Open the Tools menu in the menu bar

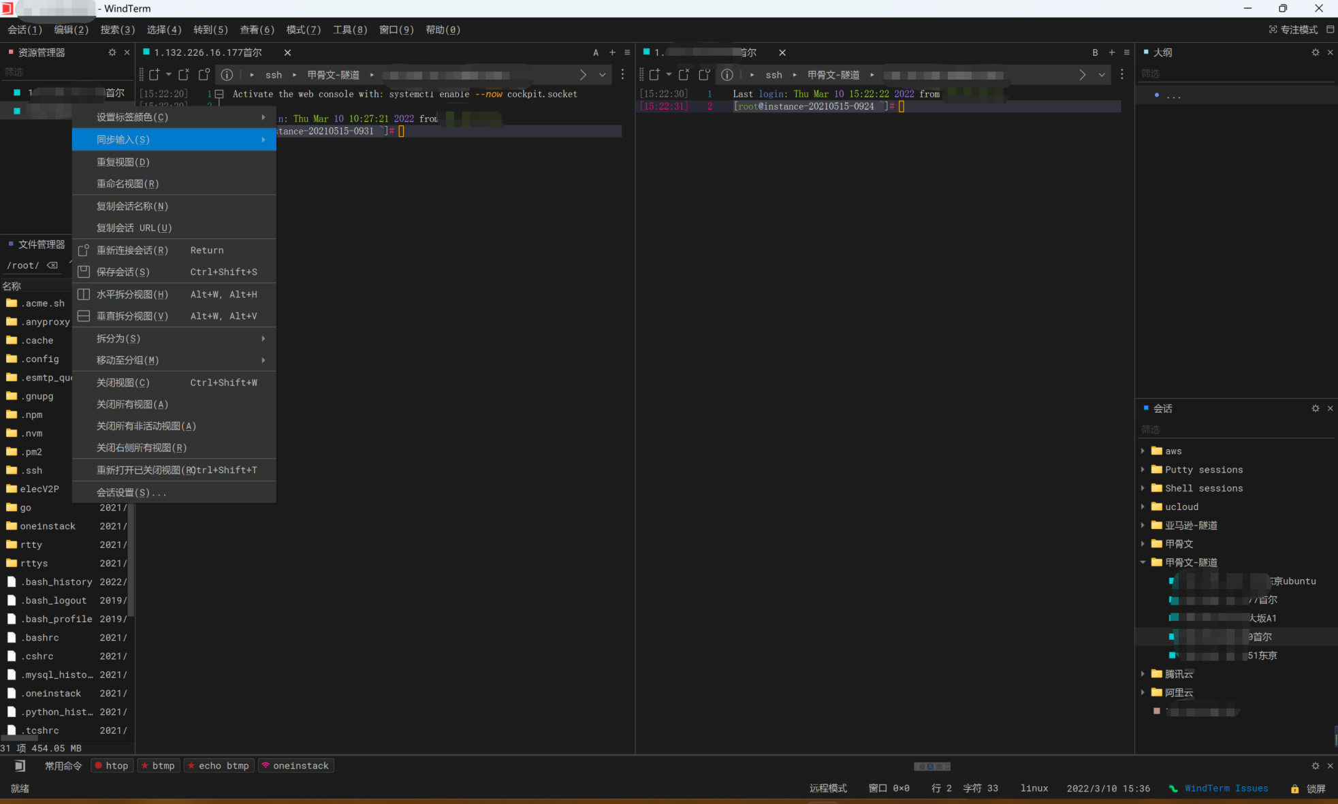[x=349, y=29]
